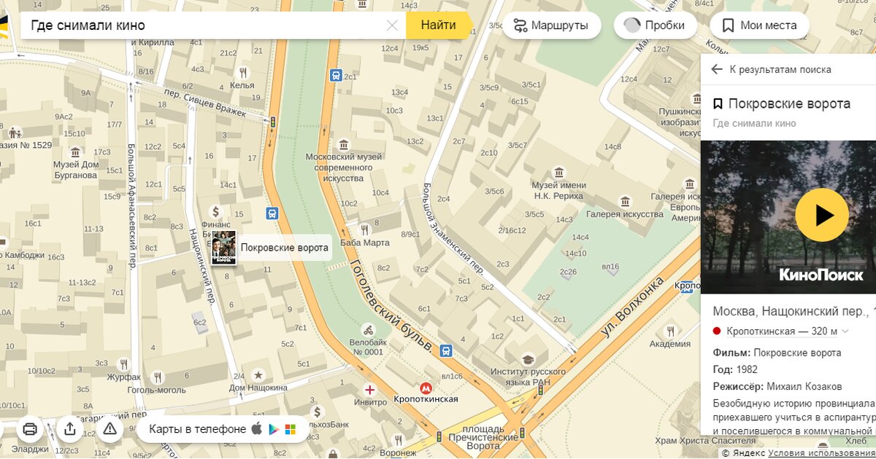Focus the search field Где снимали кино
This screenshot has height=459, width=876.
coord(204,25)
